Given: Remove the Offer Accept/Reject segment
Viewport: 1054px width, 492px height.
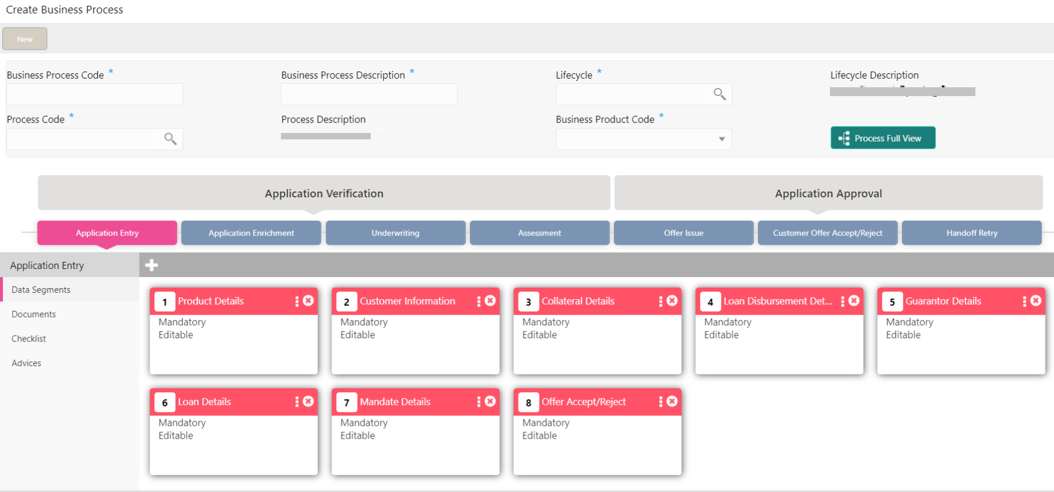Looking at the screenshot, I should tap(672, 402).
